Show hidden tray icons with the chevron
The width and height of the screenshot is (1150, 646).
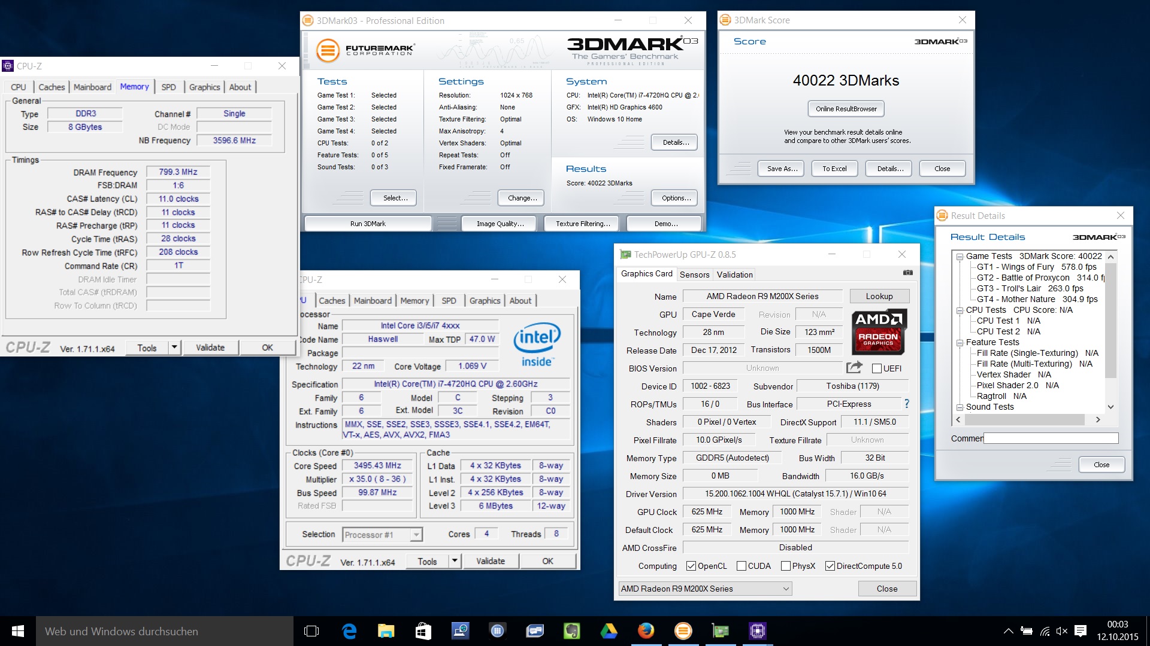[x=1009, y=631]
